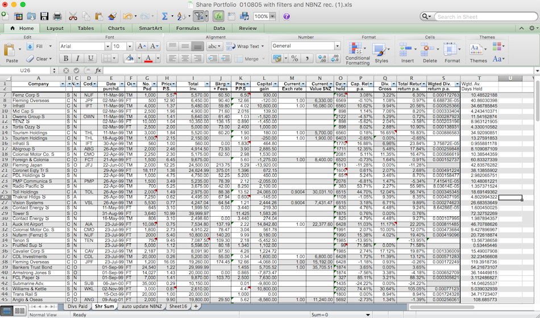Activate the Format Painter brush
The height and width of the screenshot is (318, 540).
112,16
